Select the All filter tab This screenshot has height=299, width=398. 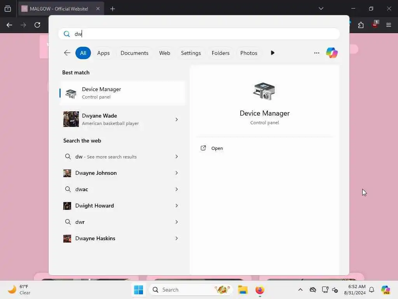coord(83,53)
